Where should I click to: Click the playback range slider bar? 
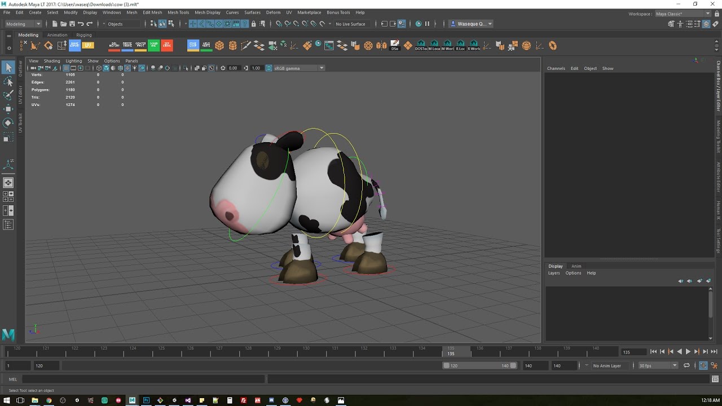point(479,365)
